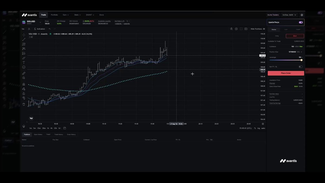
Task: Toggle hide all drawings eye icon
Action: coord(24,98)
